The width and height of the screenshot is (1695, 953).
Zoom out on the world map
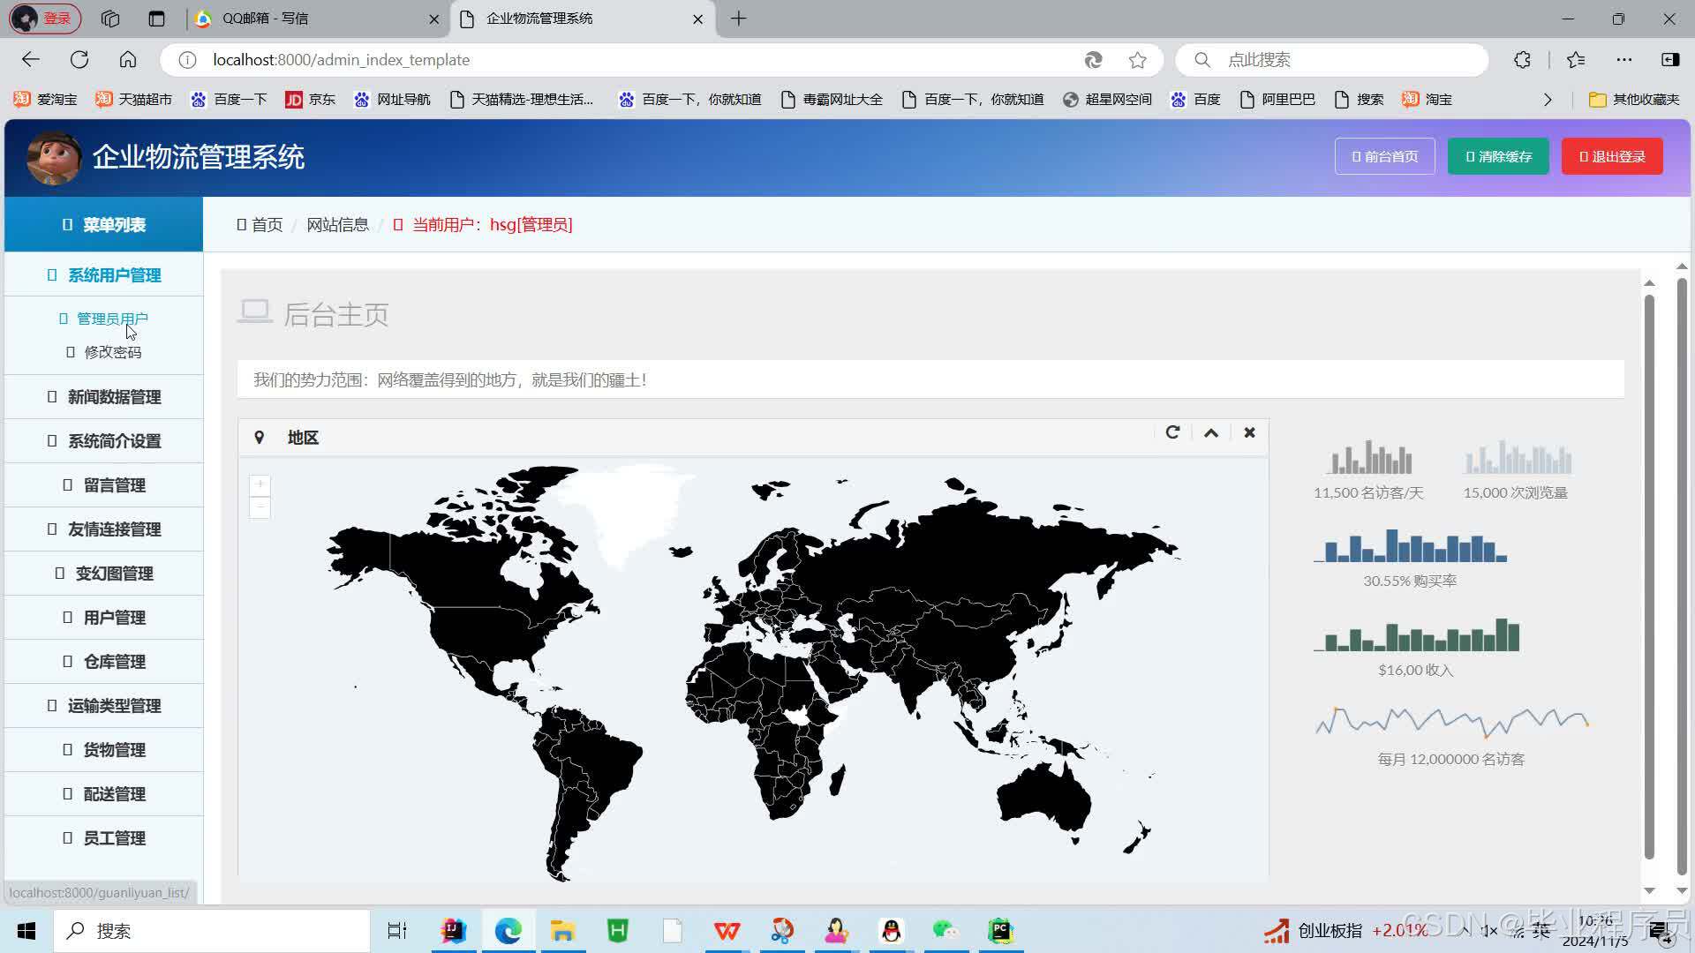pyautogui.click(x=260, y=507)
